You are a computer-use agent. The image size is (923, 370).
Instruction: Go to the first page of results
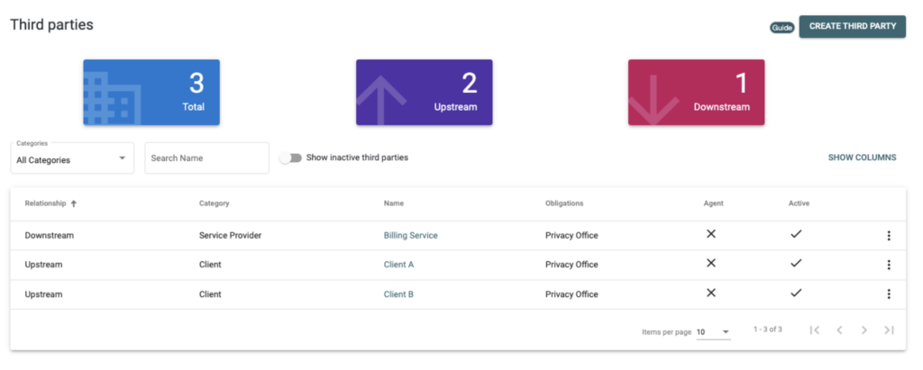pyautogui.click(x=815, y=330)
